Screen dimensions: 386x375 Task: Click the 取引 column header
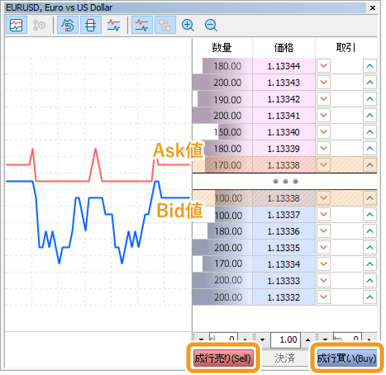point(346,47)
